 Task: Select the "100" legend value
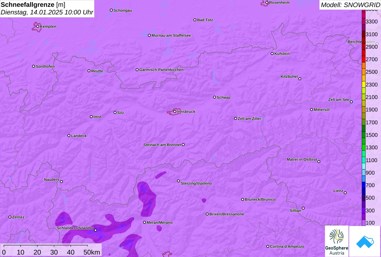370,223
